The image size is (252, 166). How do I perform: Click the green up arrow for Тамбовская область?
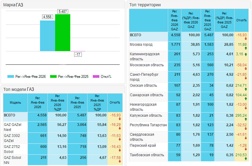pyautogui.click(x=246, y=159)
